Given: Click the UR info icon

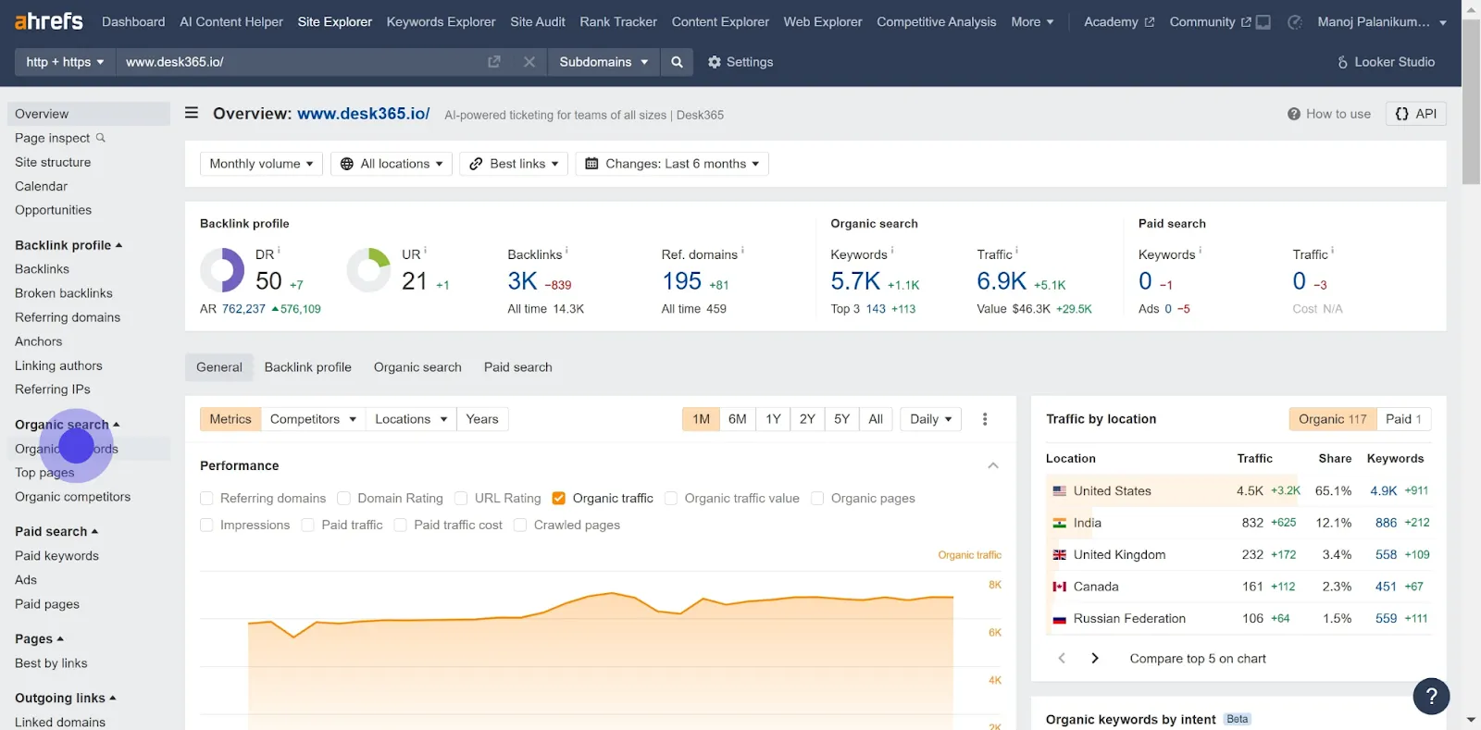Looking at the screenshot, I should click(x=425, y=250).
